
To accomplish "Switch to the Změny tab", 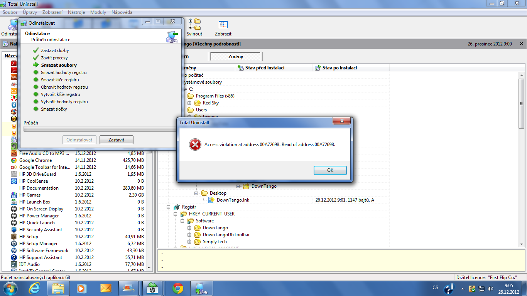I will coord(236,57).
